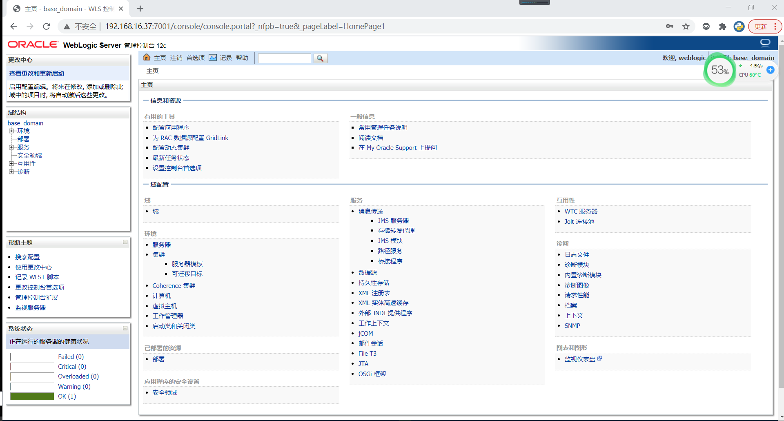Screen dimensions: 784x421
Task: Click the green OK health bar
Action: [x=32, y=396]
